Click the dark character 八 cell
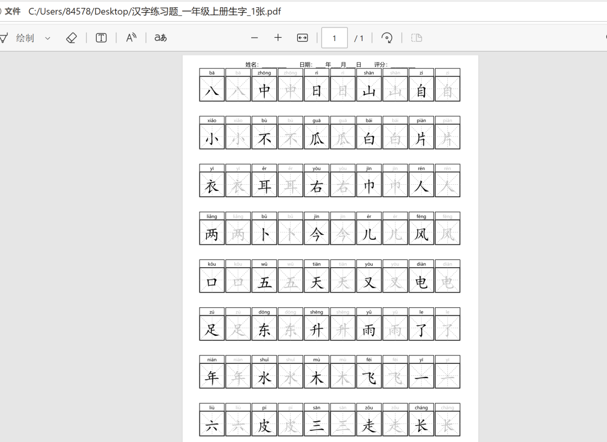This screenshot has height=442, width=607. point(212,89)
